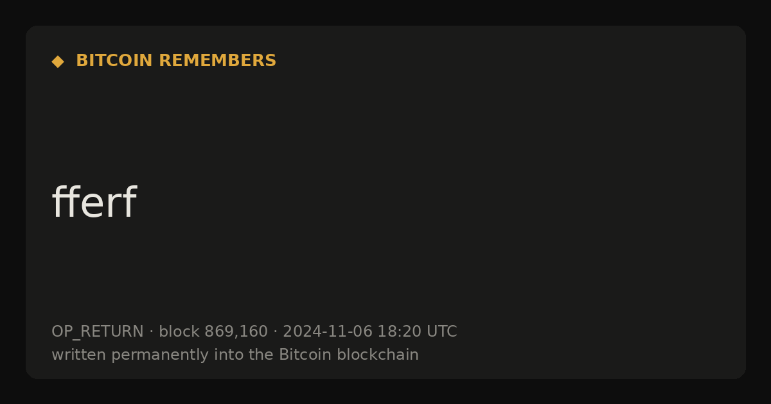Open block 869,160 reference
The width and height of the screenshot is (771, 404).
point(213,332)
